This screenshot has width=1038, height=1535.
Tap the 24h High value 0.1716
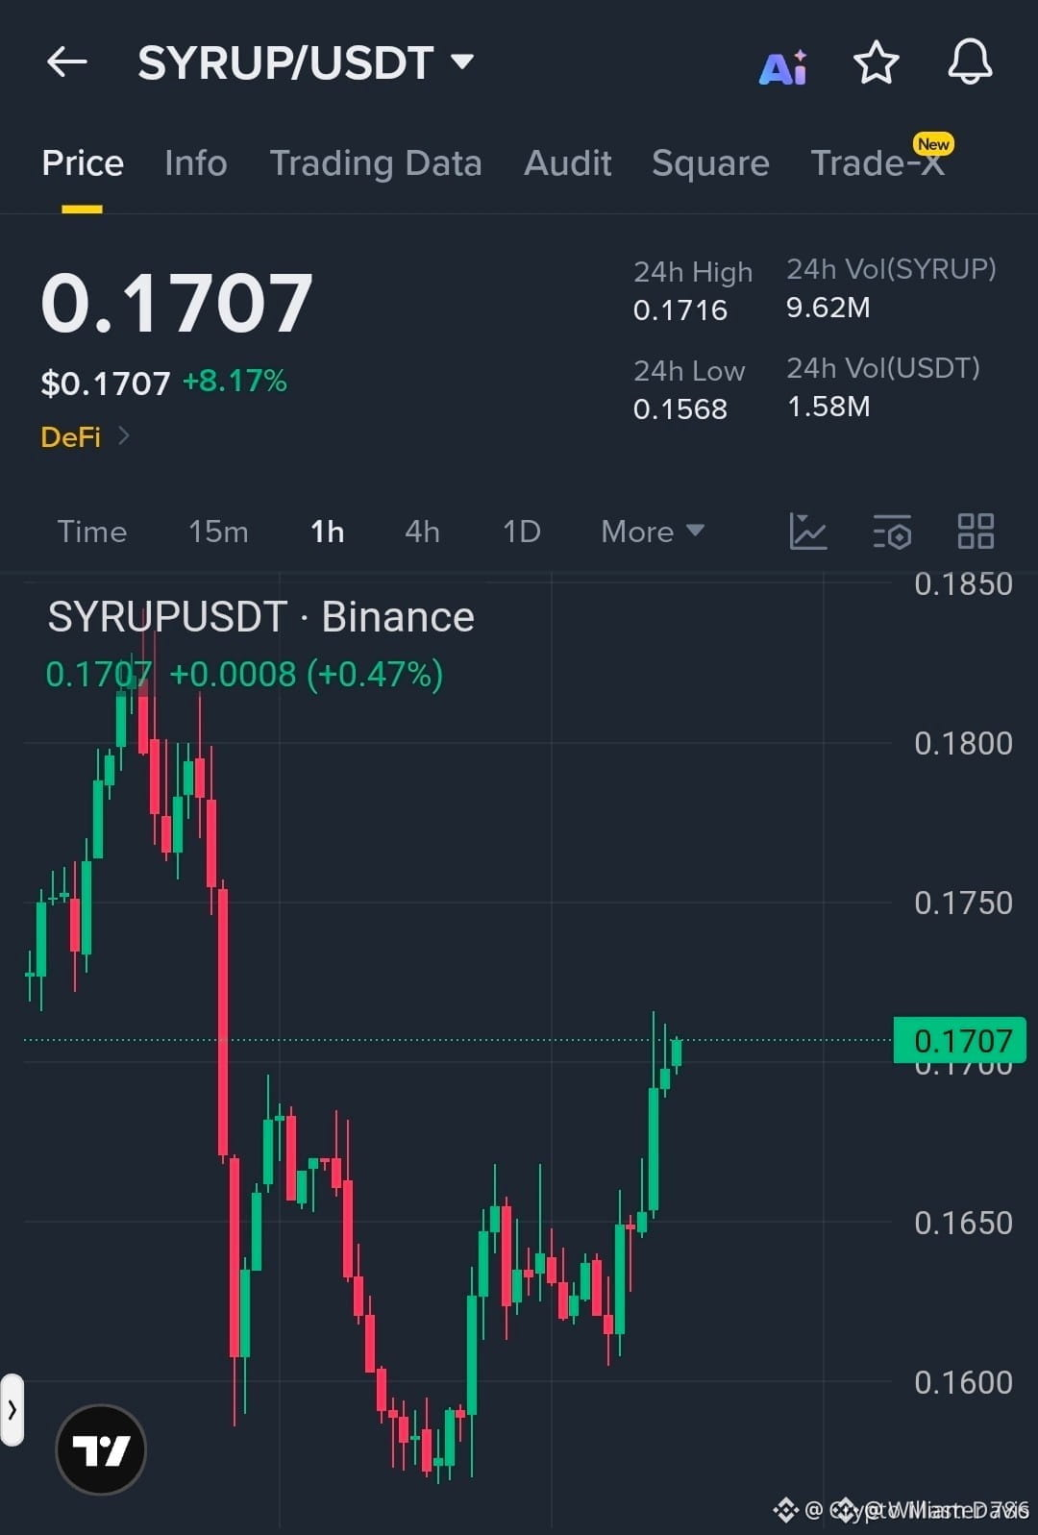pyautogui.click(x=680, y=310)
